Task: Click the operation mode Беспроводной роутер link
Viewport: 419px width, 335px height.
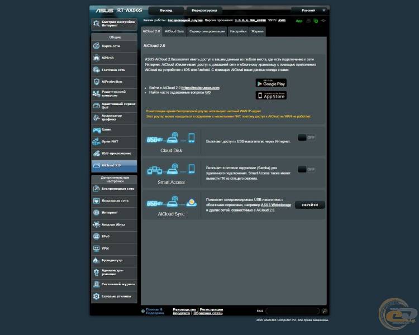Action: [x=185, y=20]
